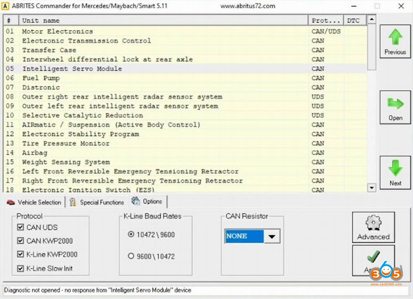Click the UDS protocol cell of row 10
413x299 pixels.
[x=326, y=115]
